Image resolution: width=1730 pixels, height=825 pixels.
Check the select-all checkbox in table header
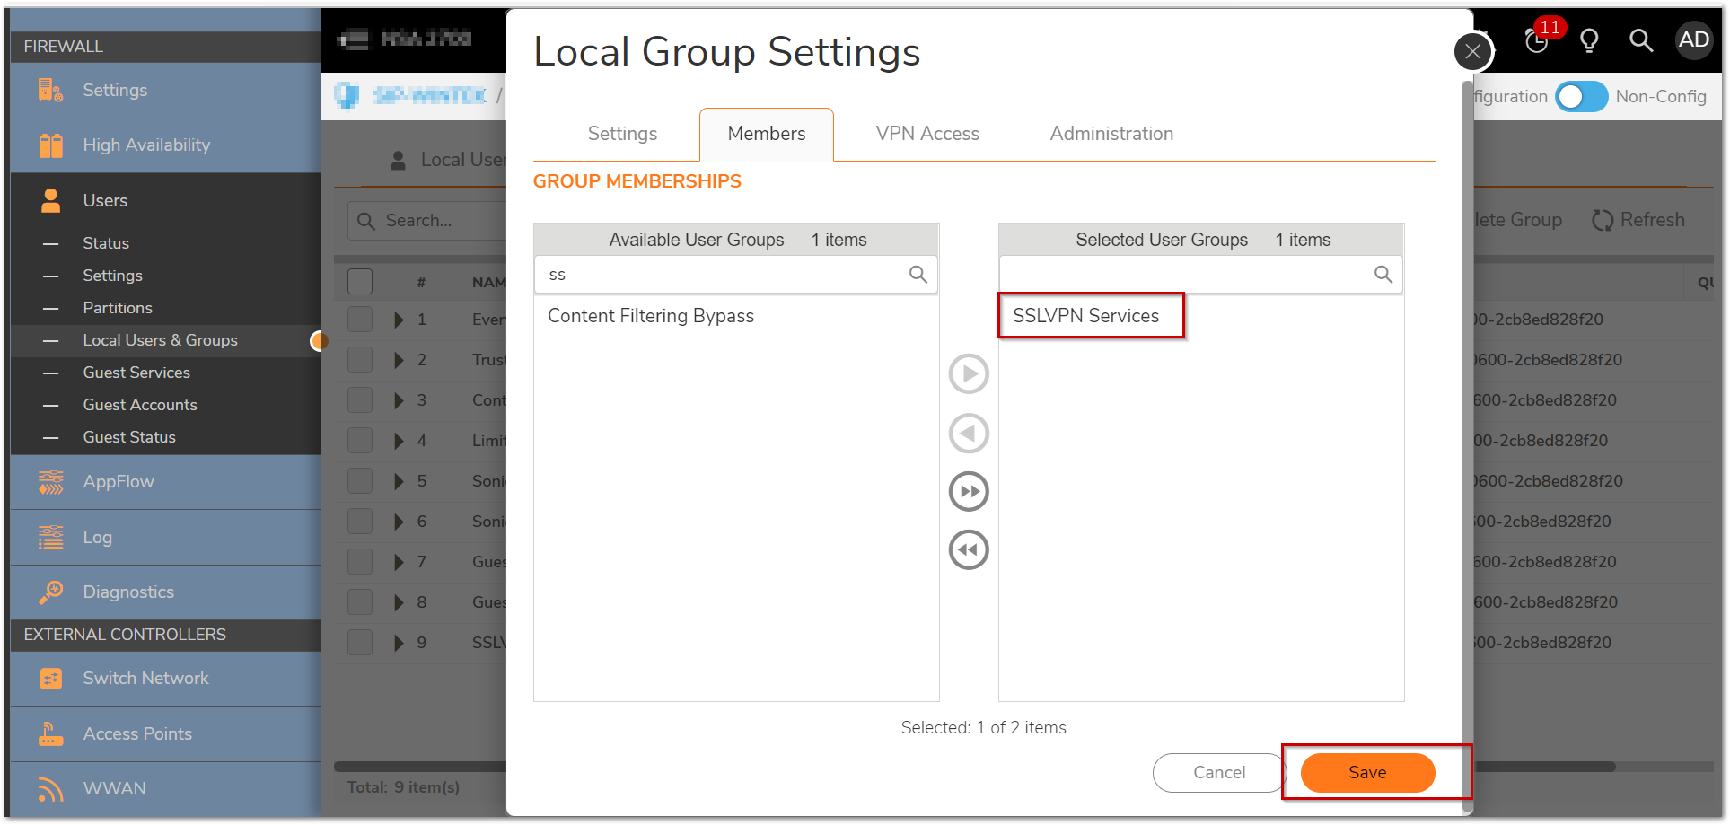pyautogui.click(x=360, y=282)
